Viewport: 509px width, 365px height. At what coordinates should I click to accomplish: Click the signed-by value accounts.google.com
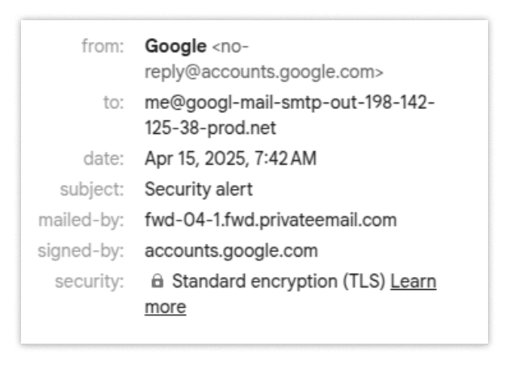231,251
